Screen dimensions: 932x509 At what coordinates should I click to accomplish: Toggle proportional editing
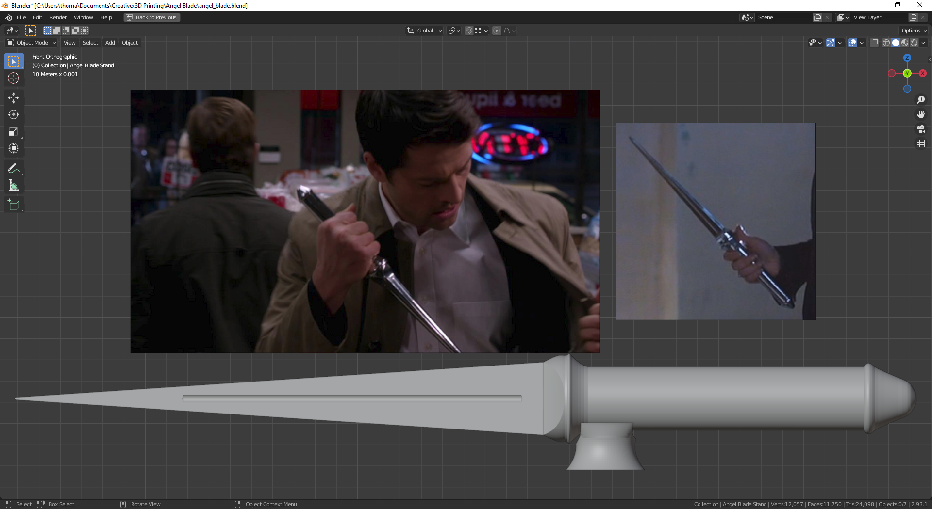[497, 31]
